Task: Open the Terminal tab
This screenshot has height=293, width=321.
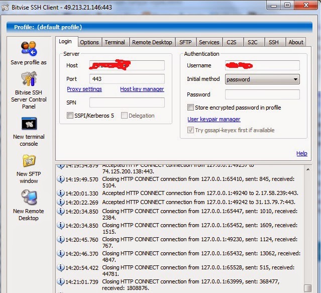Action: tap(116, 42)
